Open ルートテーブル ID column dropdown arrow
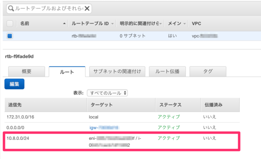261x159 pixels. click(113, 24)
